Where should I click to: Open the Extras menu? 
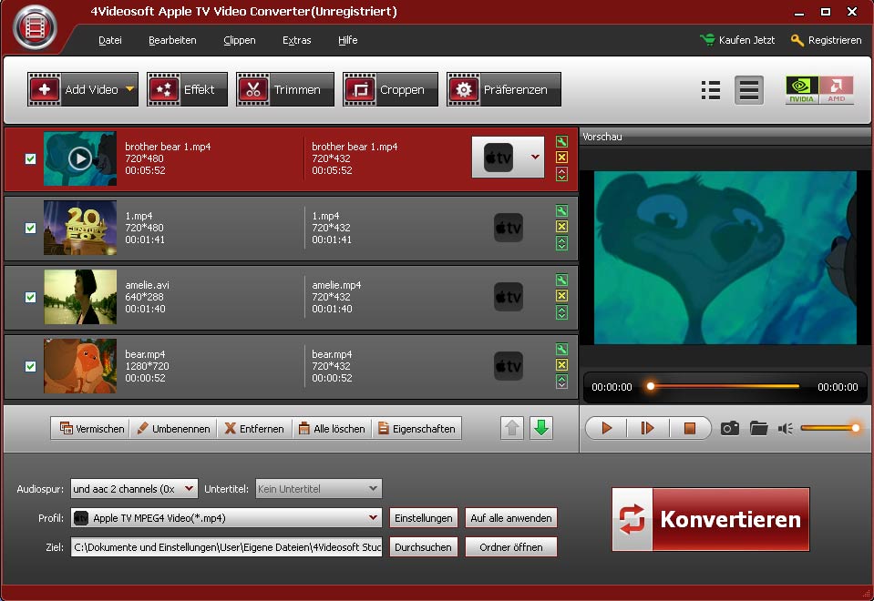click(x=296, y=40)
